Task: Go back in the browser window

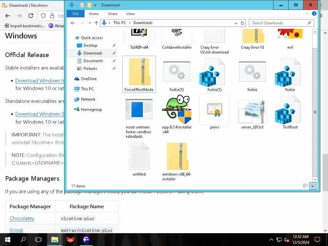Action: click(x=8, y=16)
